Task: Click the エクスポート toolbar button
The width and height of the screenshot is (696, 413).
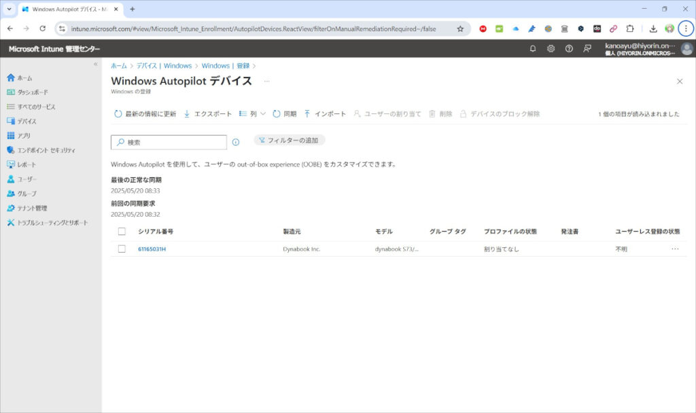Action: pos(208,114)
